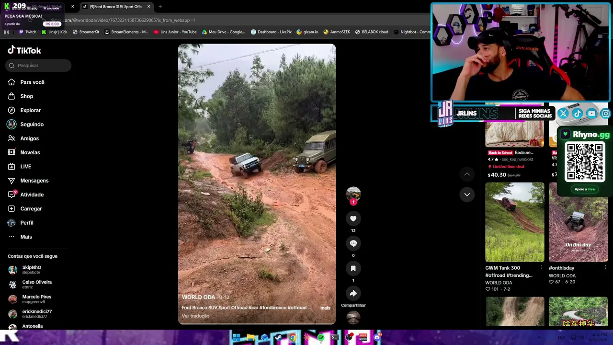Click the TikTok logo
Image resolution: width=613 pixels, height=345 pixels.
pyautogui.click(x=24, y=50)
